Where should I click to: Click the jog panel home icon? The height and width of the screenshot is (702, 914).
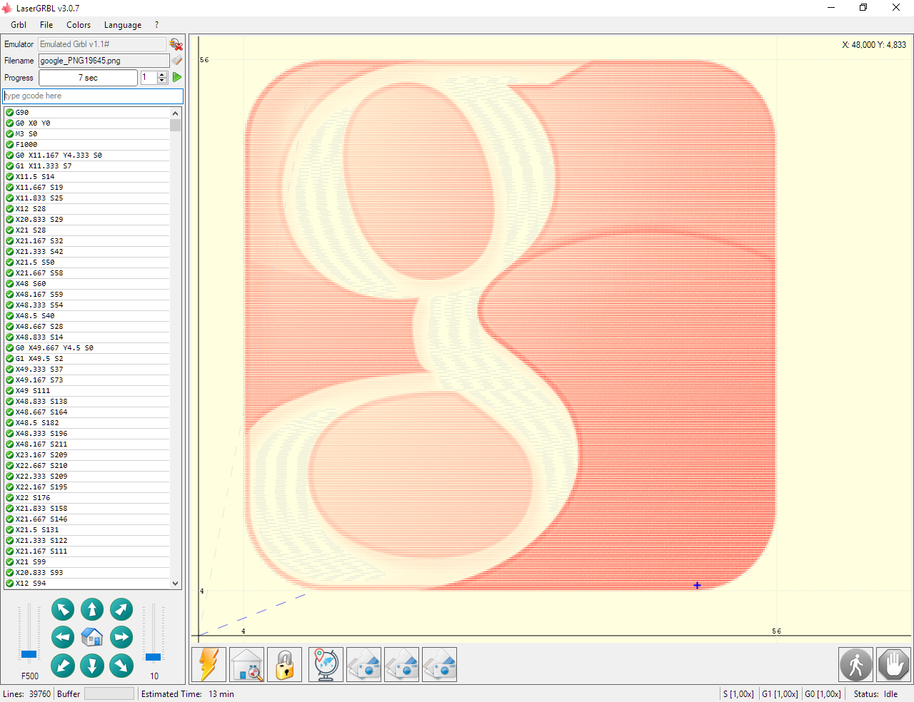[x=92, y=637]
